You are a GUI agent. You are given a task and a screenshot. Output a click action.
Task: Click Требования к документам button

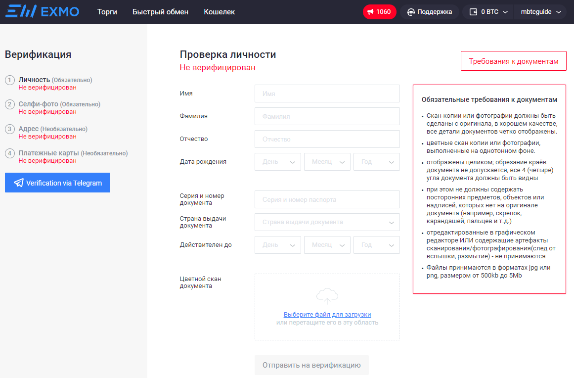pos(513,61)
